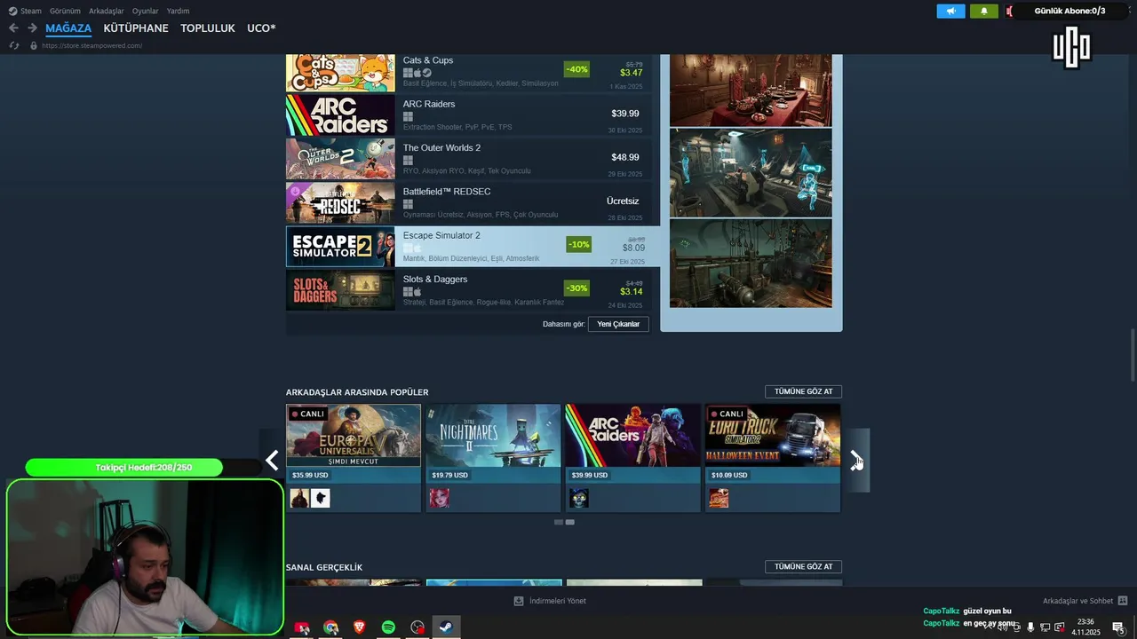Open the first red taskbar app icon
Screen dimensions: 1137x639
(x=302, y=627)
